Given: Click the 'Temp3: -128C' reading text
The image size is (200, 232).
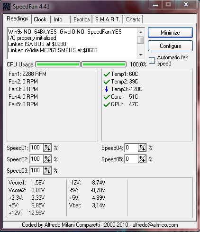Looking at the screenshot, I should [x=127, y=89].
